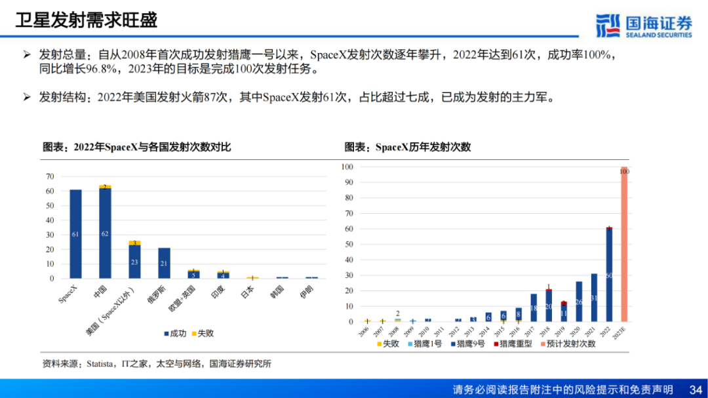Click the 成功 legend blue swatch
708x398 pixels.
166,333
